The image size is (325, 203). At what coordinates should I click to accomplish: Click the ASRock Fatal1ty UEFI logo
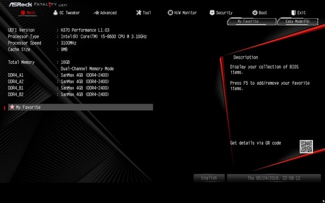point(38,4)
